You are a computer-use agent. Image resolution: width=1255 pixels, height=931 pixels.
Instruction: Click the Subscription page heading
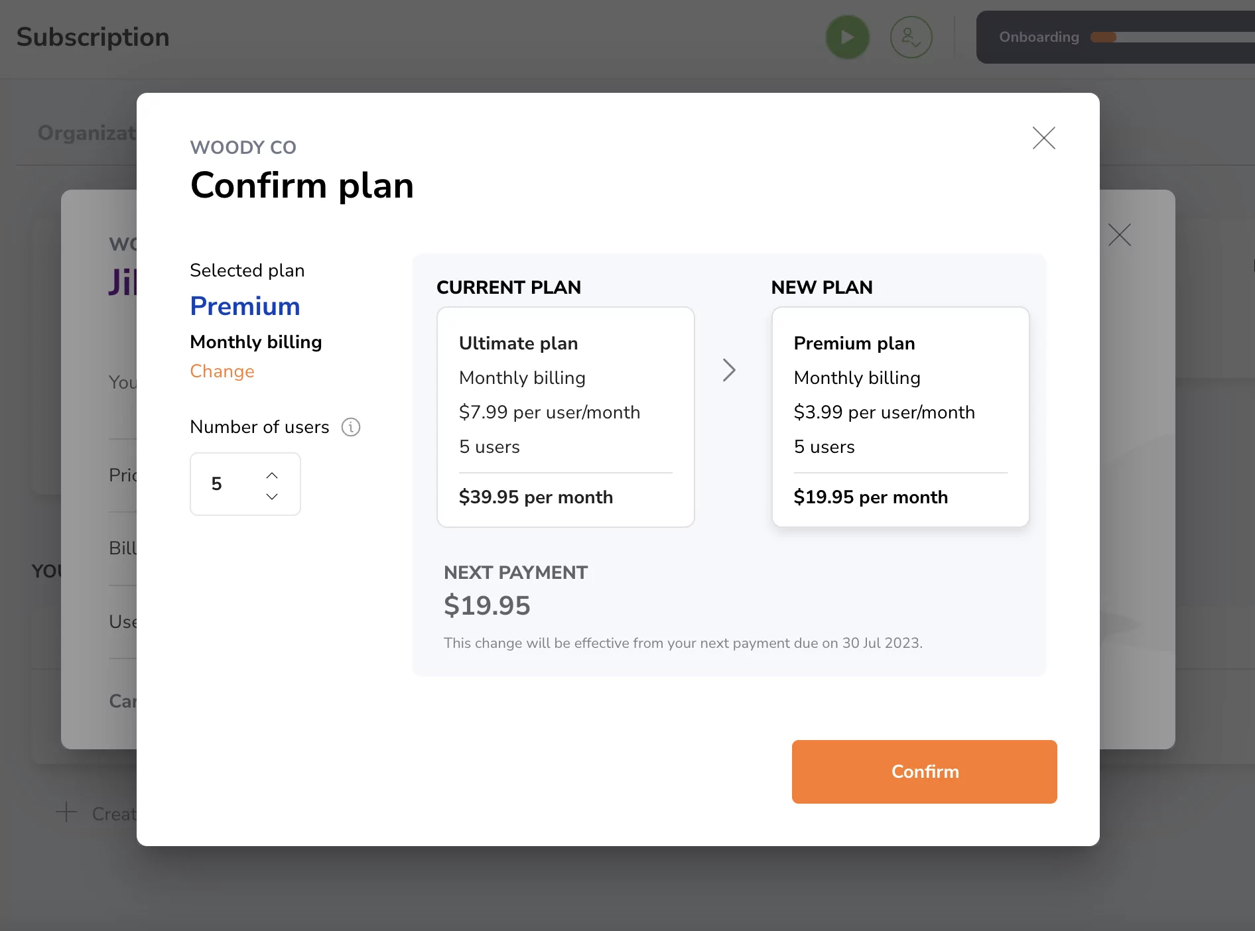point(92,37)
